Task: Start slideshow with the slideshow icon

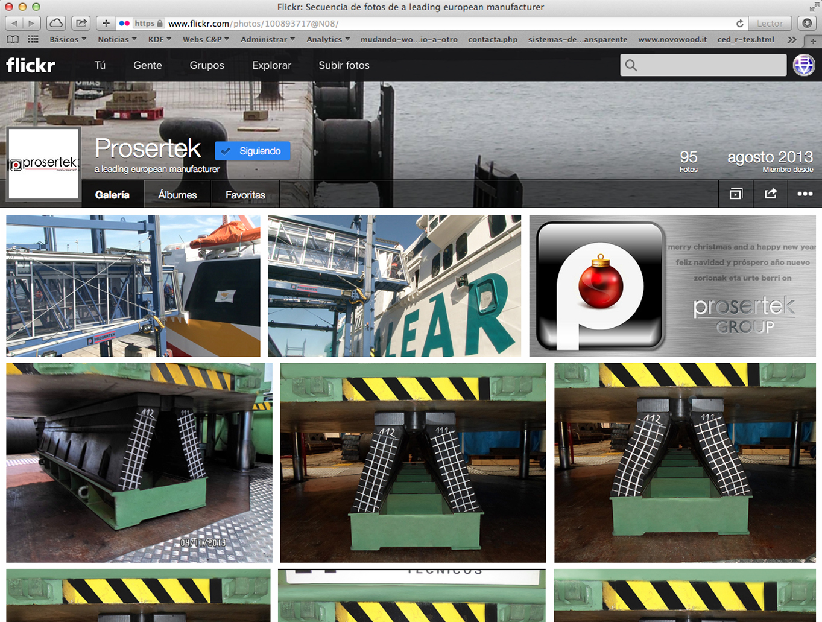Action: 736,194
